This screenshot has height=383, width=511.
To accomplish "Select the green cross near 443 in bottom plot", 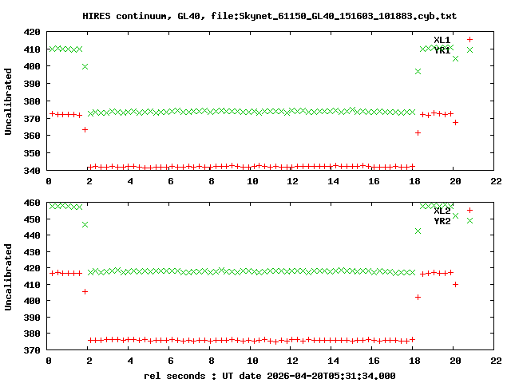I will (x=418, y=231).
